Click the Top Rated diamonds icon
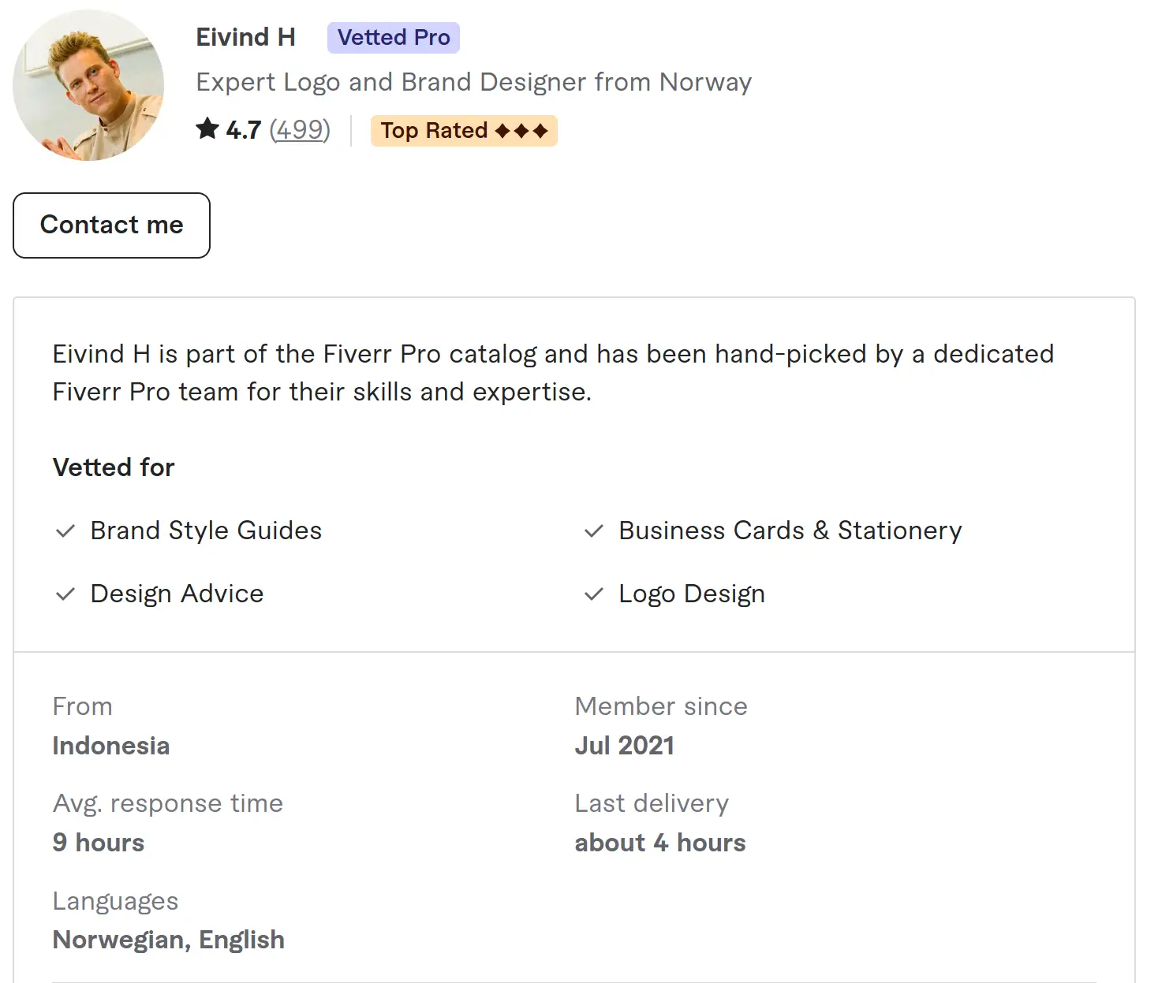Image resolution: width=1158 pixels, height=983 pixels. [521, 131]
